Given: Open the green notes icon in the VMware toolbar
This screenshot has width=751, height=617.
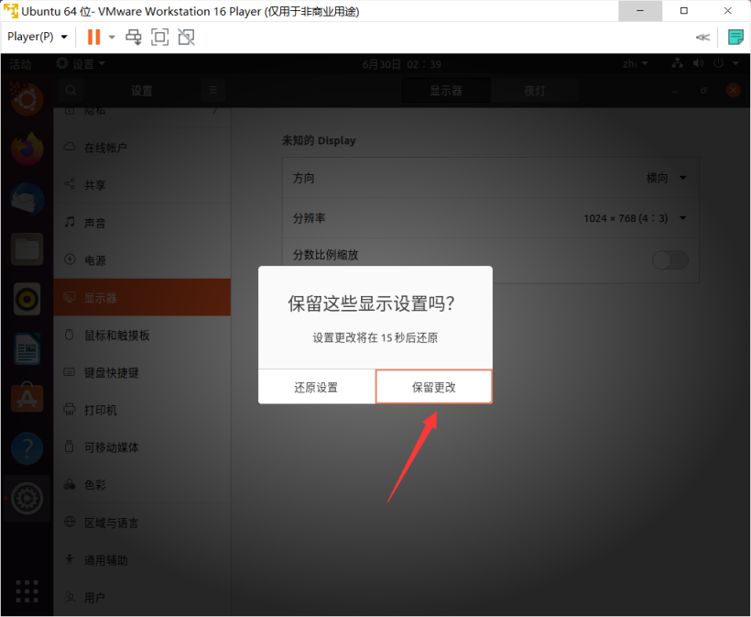Looking at the screenshot, I should [735, 37].
